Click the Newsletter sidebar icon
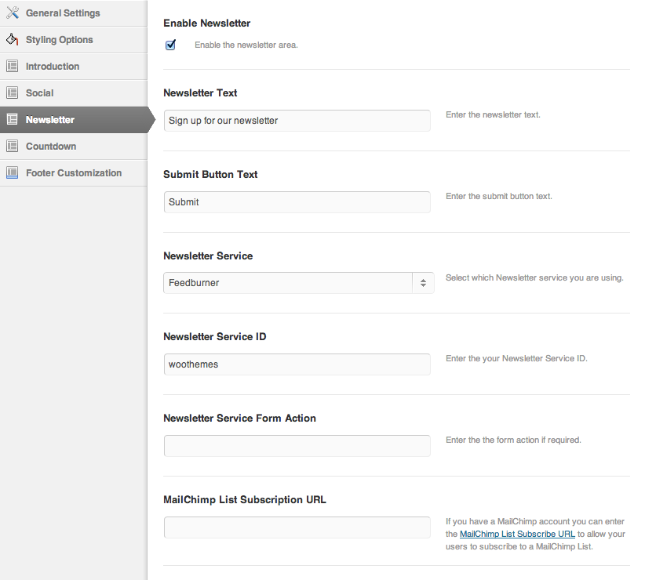645x580 pixels. point(13,119)
